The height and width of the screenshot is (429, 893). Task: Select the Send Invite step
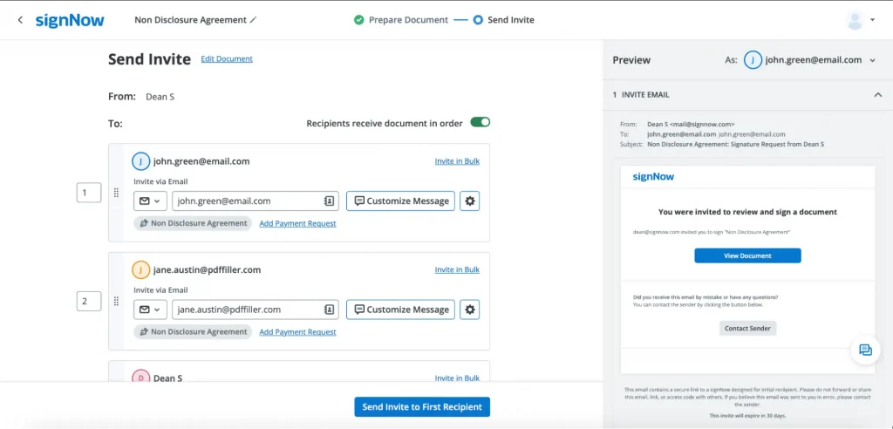(x=510, y=19)
